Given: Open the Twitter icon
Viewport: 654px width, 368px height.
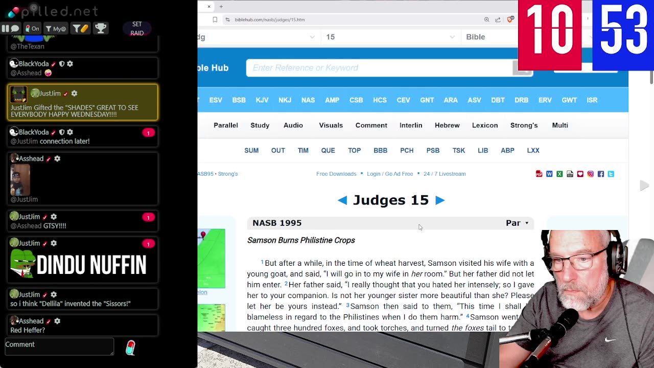Looking at the screenshot, I should [611, 174].
